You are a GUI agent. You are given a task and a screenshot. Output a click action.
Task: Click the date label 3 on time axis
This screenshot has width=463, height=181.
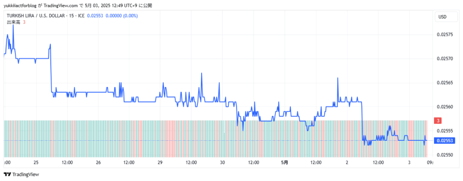(409, 162)
